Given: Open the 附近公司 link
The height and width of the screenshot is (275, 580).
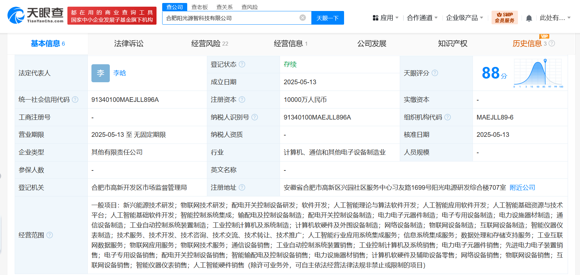Looking at the screenshot, I should coord(522,187).
